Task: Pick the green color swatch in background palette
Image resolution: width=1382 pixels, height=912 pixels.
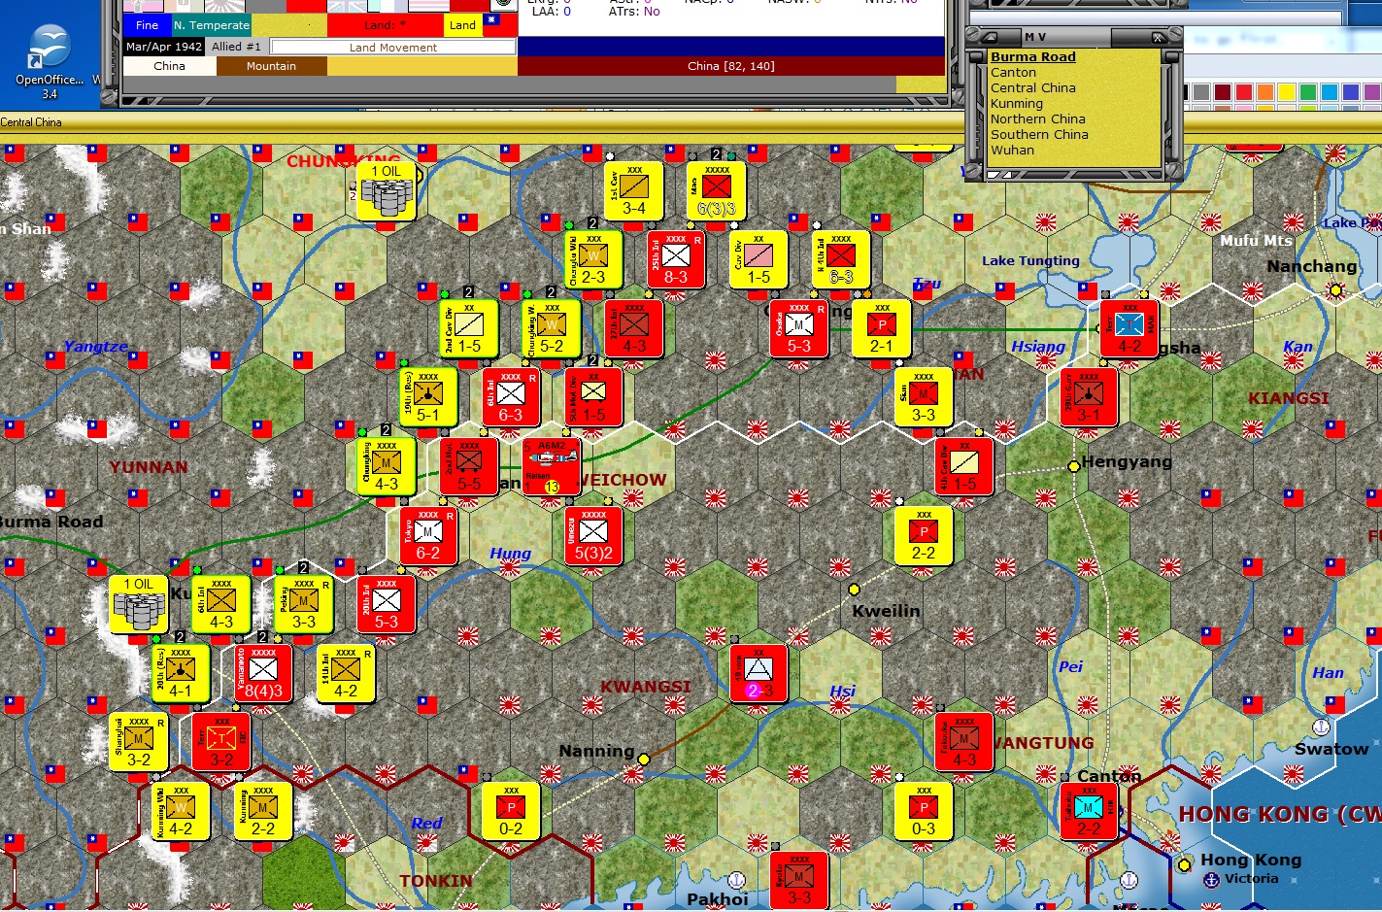Action: (1307, 92)
